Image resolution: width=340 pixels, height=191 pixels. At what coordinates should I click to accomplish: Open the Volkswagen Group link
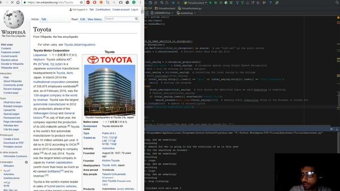(45, 113)
